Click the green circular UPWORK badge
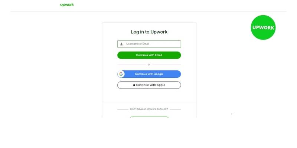 click(x=263, y=27)
